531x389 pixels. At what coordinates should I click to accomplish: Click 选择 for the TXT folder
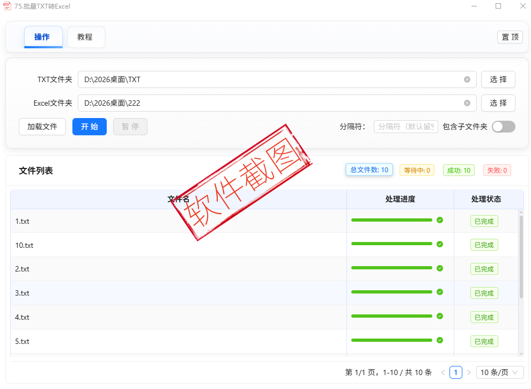pyautogui.click(x=498, y=79)
